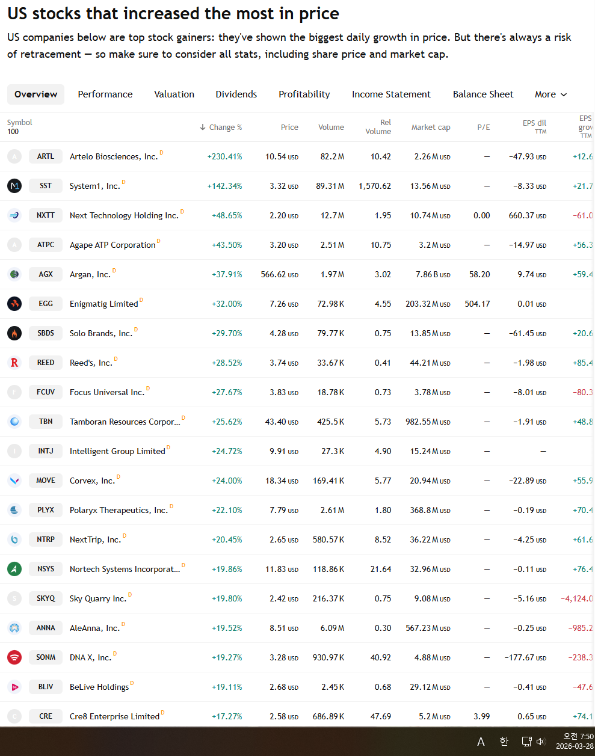This screenshot has width=595, height=756.
Task: Click the 686.89 K volume cell
Action: point(328,716)
